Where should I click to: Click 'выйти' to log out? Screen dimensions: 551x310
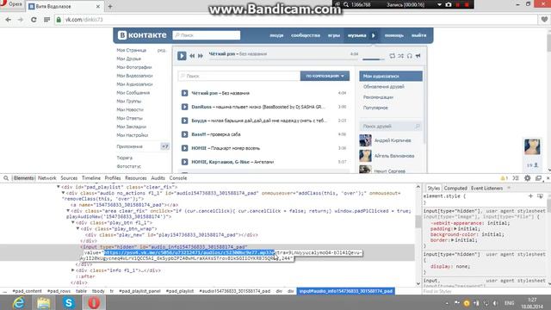[x=418, y=35]
